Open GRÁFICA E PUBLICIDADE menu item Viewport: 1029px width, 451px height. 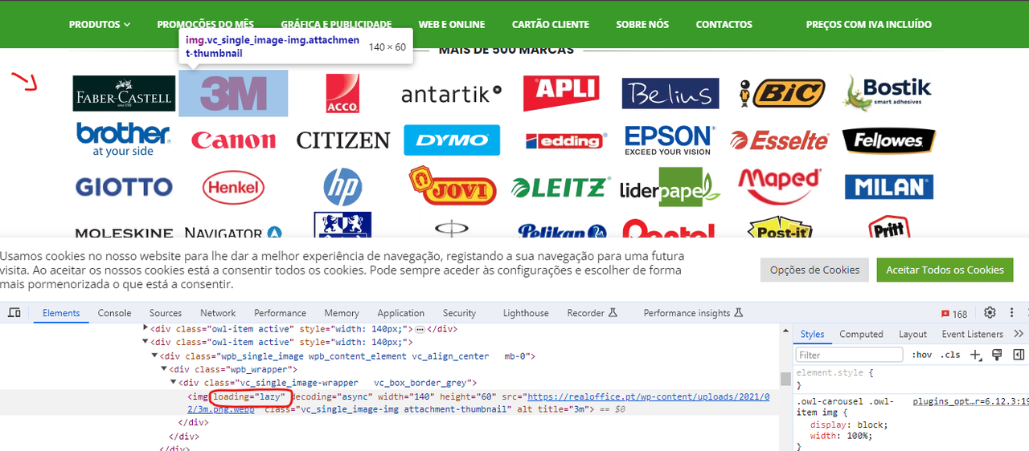[336, 24]
